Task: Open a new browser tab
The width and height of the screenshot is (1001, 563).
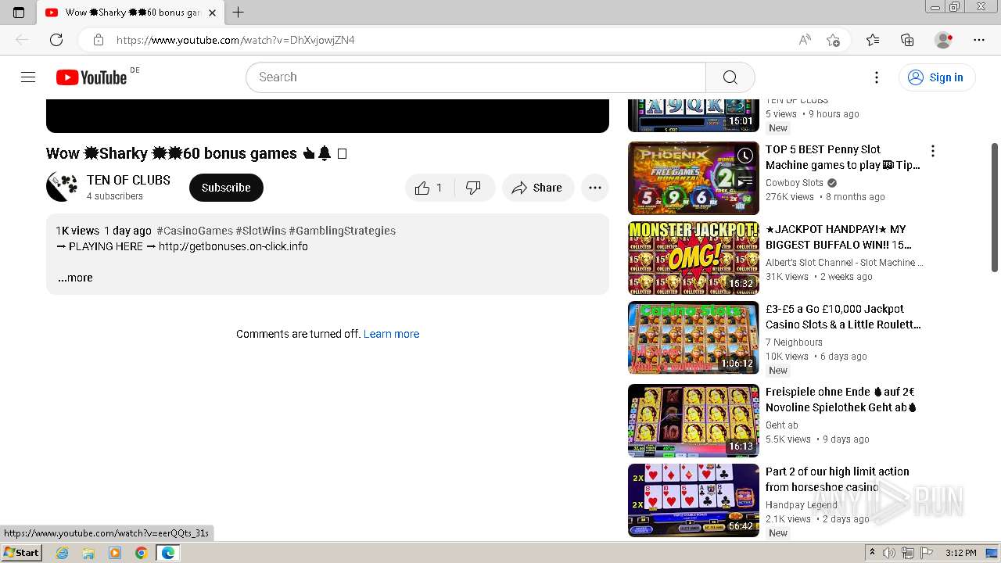Action: tap(239, 13)
